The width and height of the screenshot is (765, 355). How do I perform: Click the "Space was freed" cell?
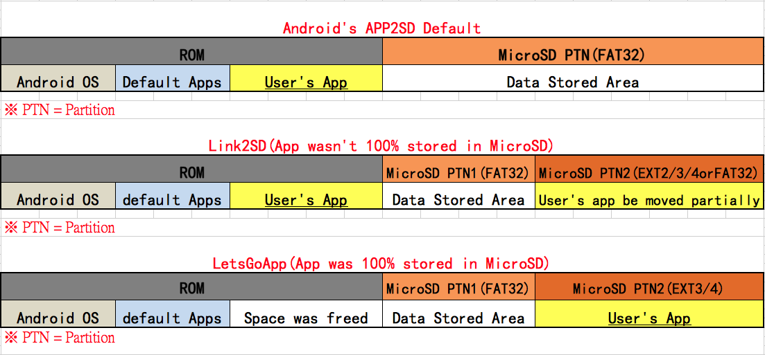tap(306, 318)
